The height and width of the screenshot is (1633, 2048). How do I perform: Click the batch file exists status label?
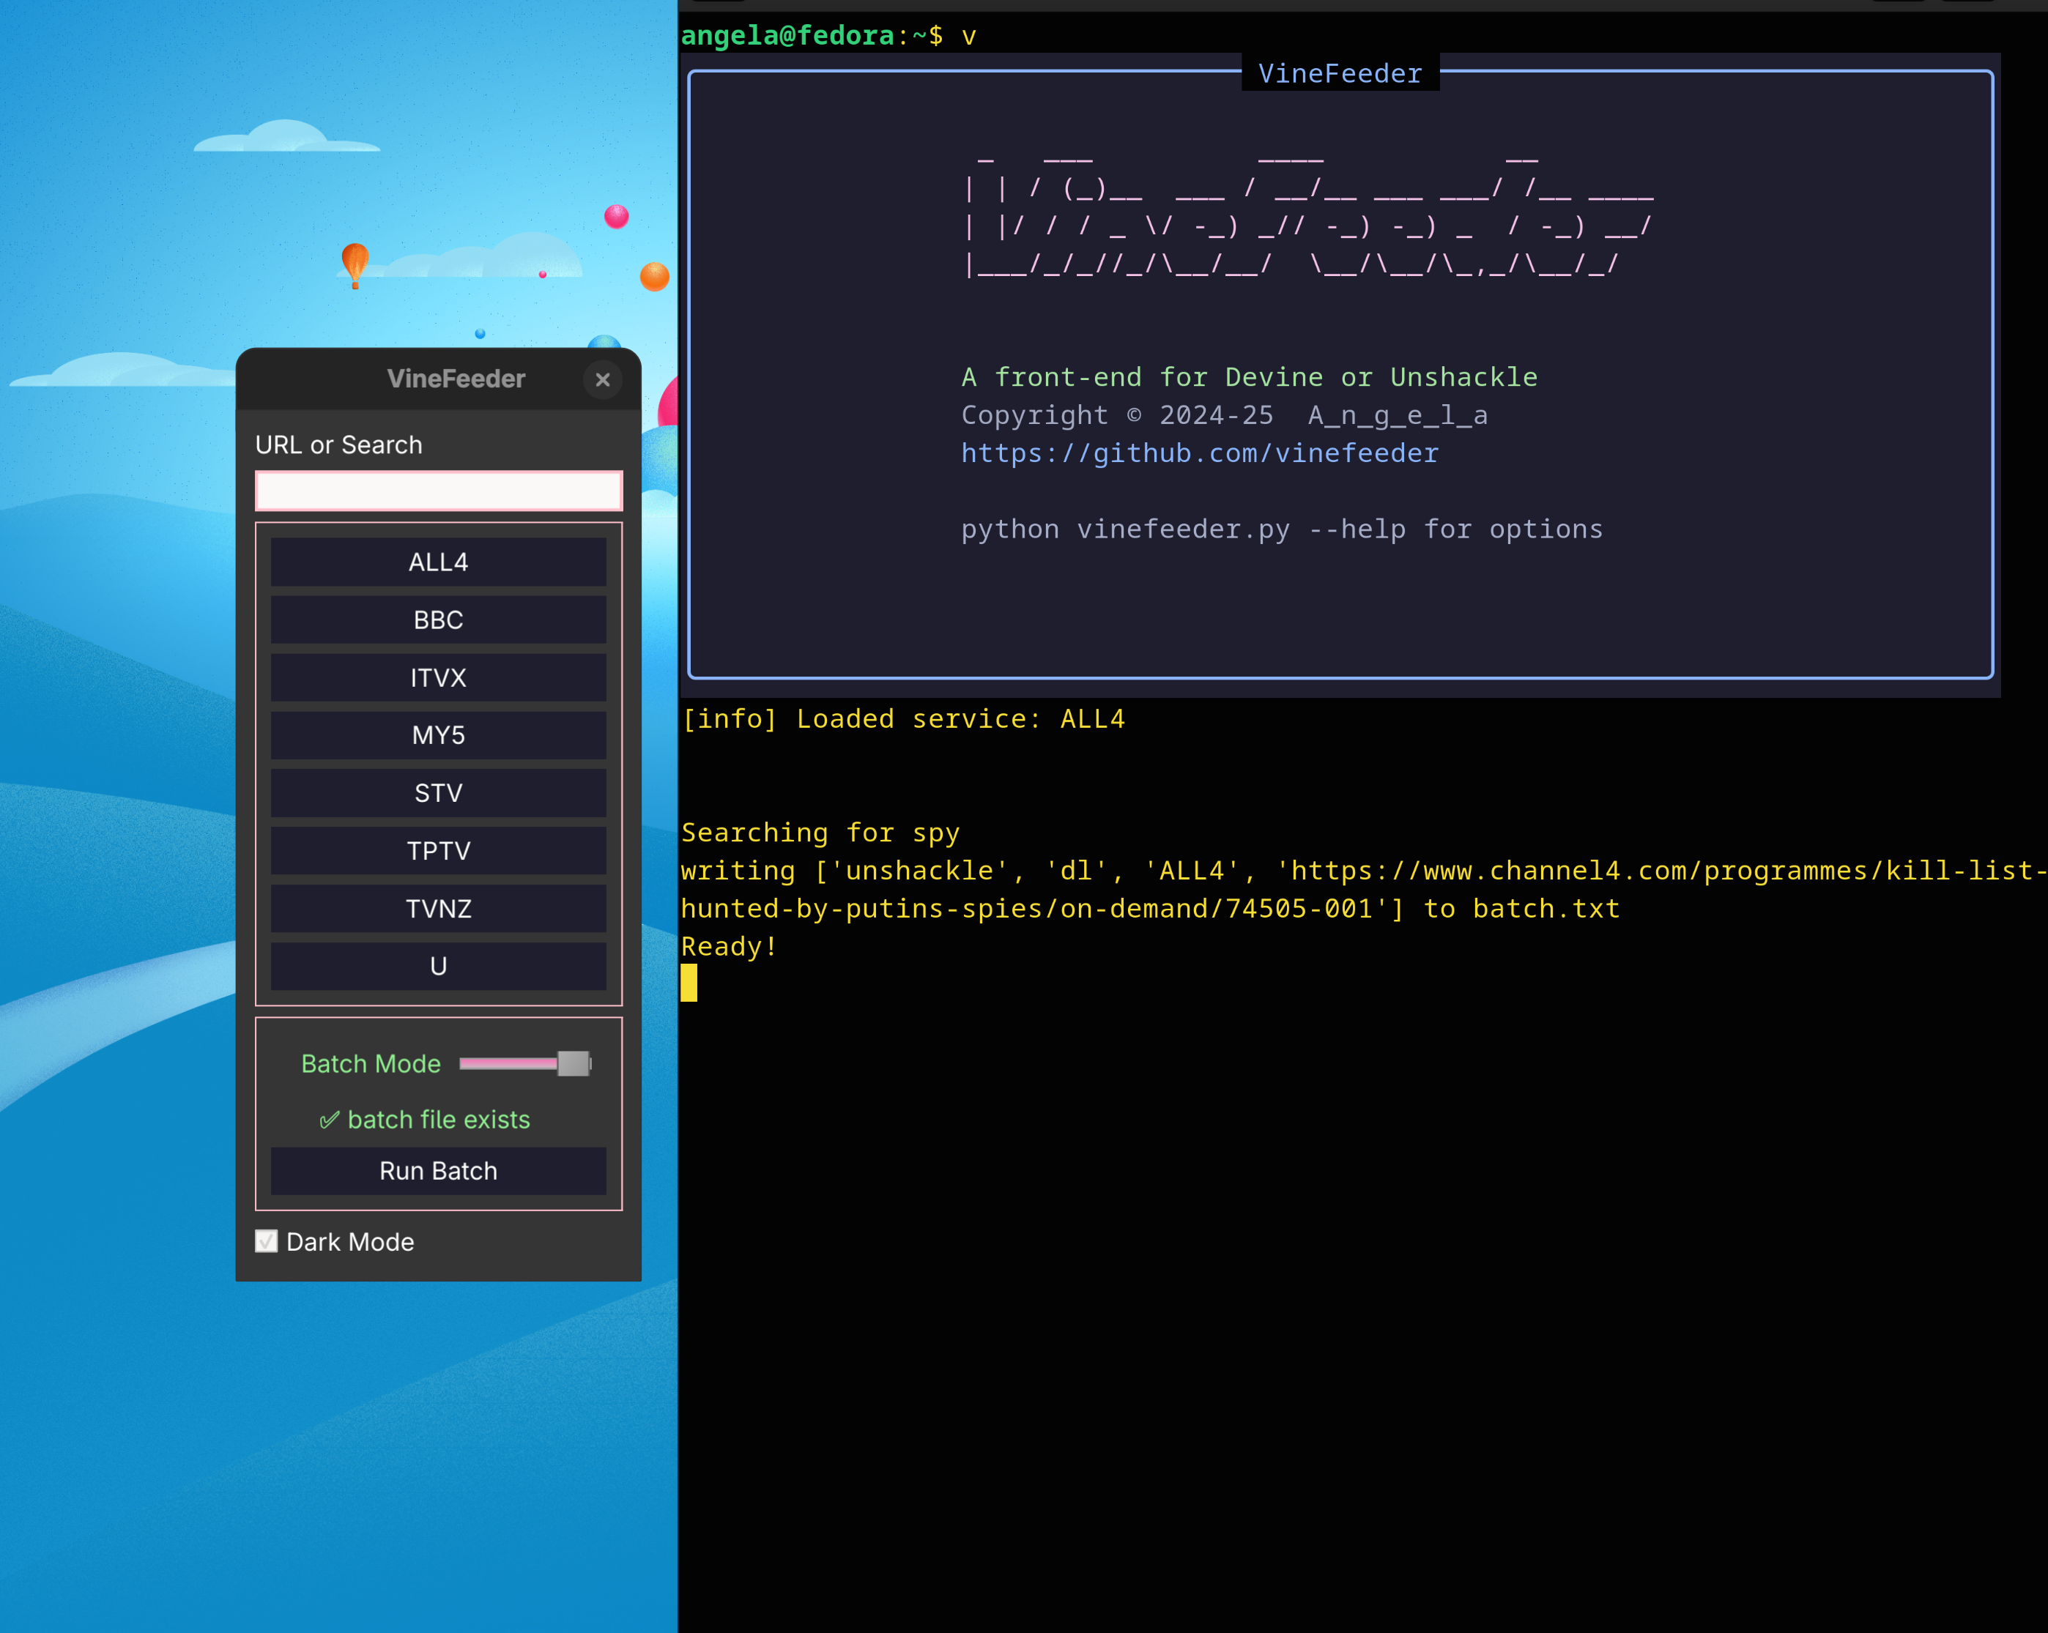426,1120
